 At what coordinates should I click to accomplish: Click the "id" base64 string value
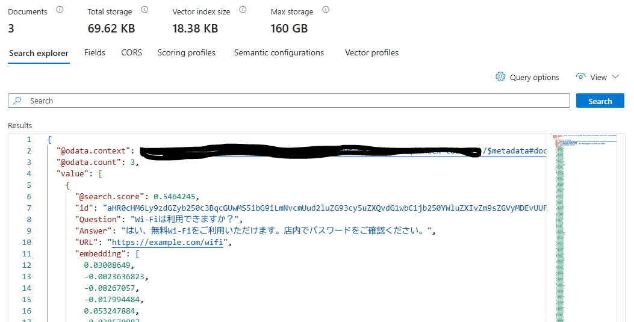pos(325,208)
